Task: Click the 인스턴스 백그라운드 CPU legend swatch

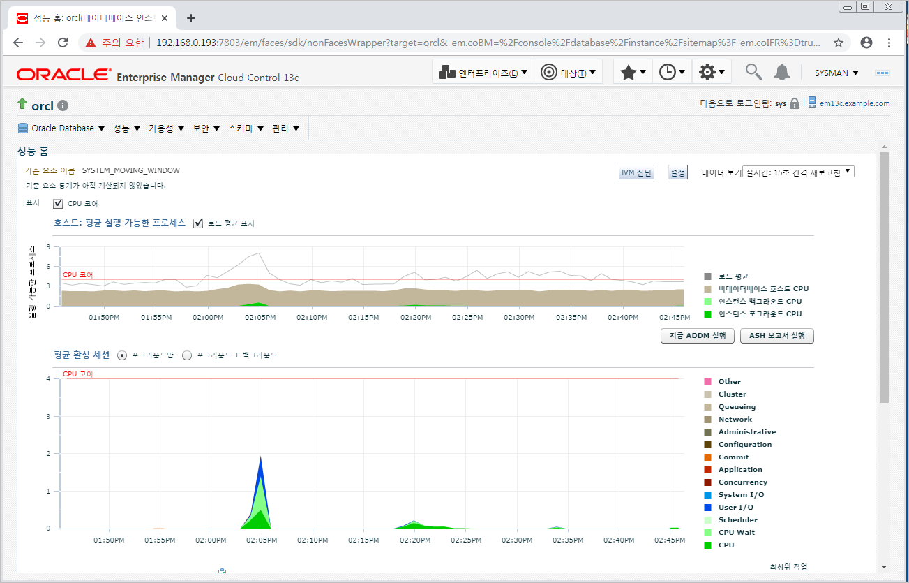Action: click(x=708, y=302)
